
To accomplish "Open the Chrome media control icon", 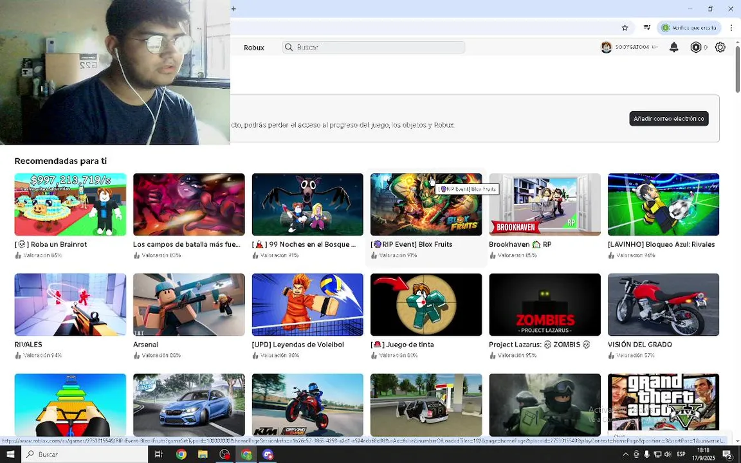I will (x=647, y=28).
